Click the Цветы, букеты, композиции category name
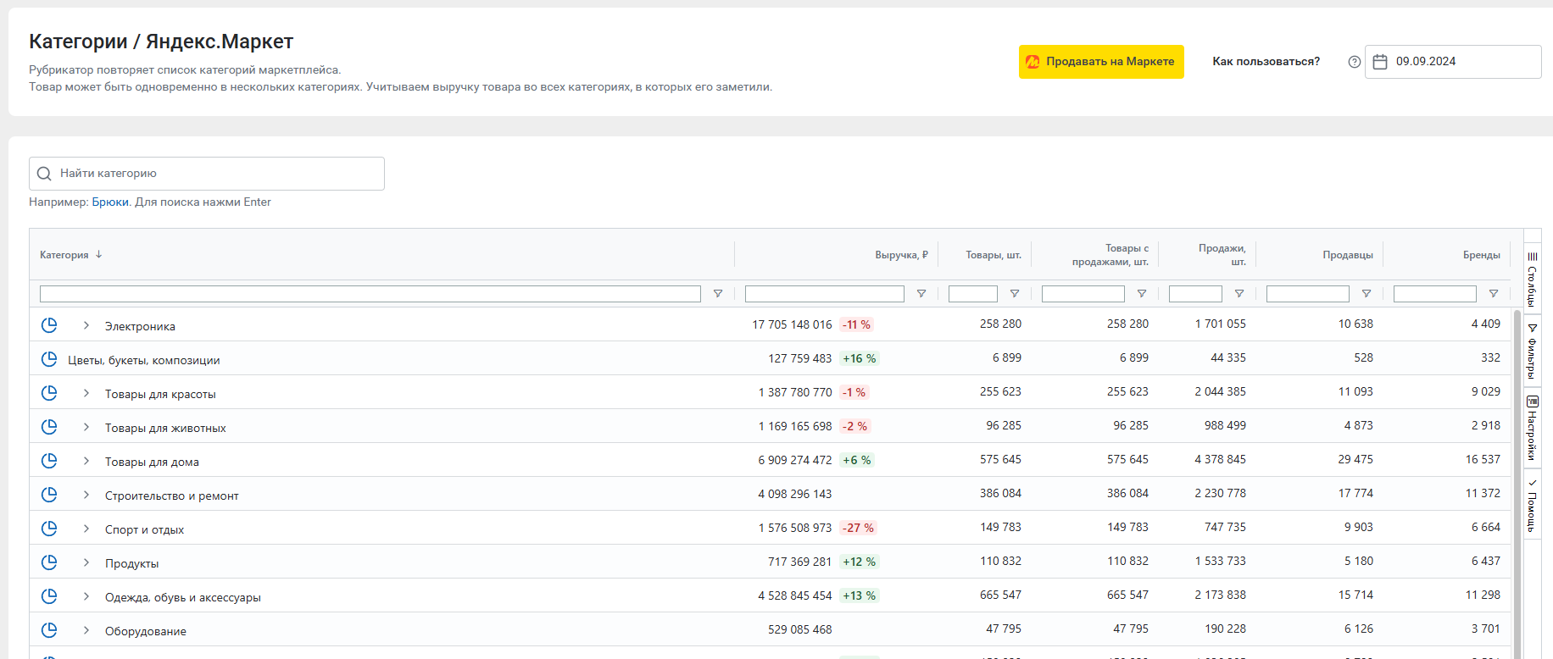This screenshot has width=1553, height=659. [x=144, y=360]
